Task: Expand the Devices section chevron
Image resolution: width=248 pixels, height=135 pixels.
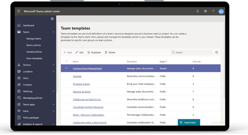Action: (53, 65)
